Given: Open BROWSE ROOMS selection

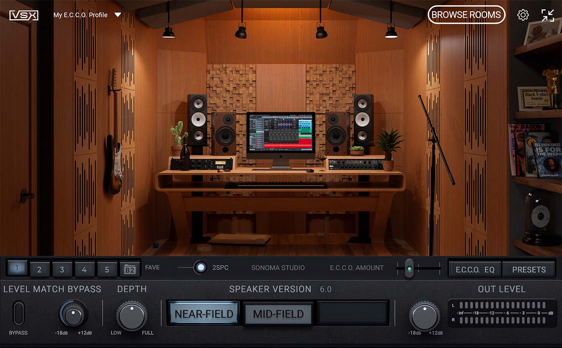Looking at the screenshot, I should tap(466, 15).
